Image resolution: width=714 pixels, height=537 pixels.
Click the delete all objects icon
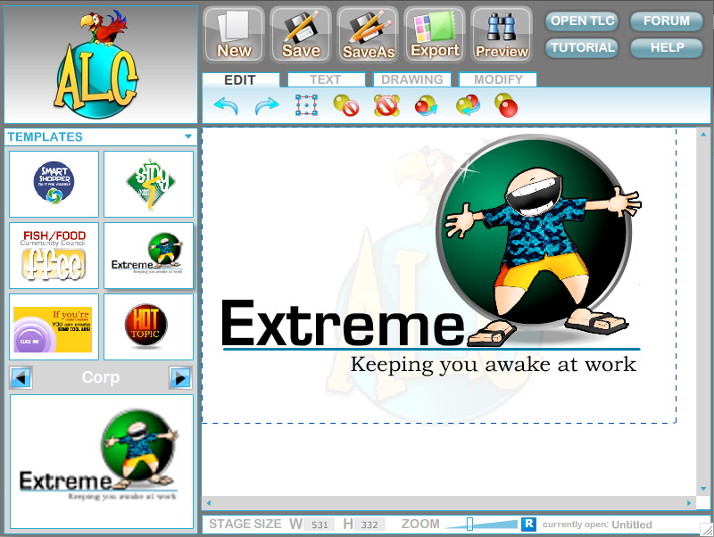[x=386, y=105]
